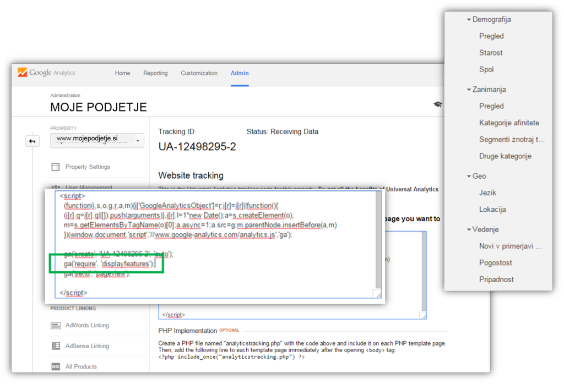This screenshot has height=384, width=564.
Task: Click the All Products link icon
Action: [56, 366]
